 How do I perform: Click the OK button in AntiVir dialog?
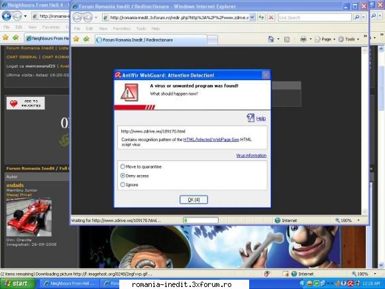[x=193, y=200]
